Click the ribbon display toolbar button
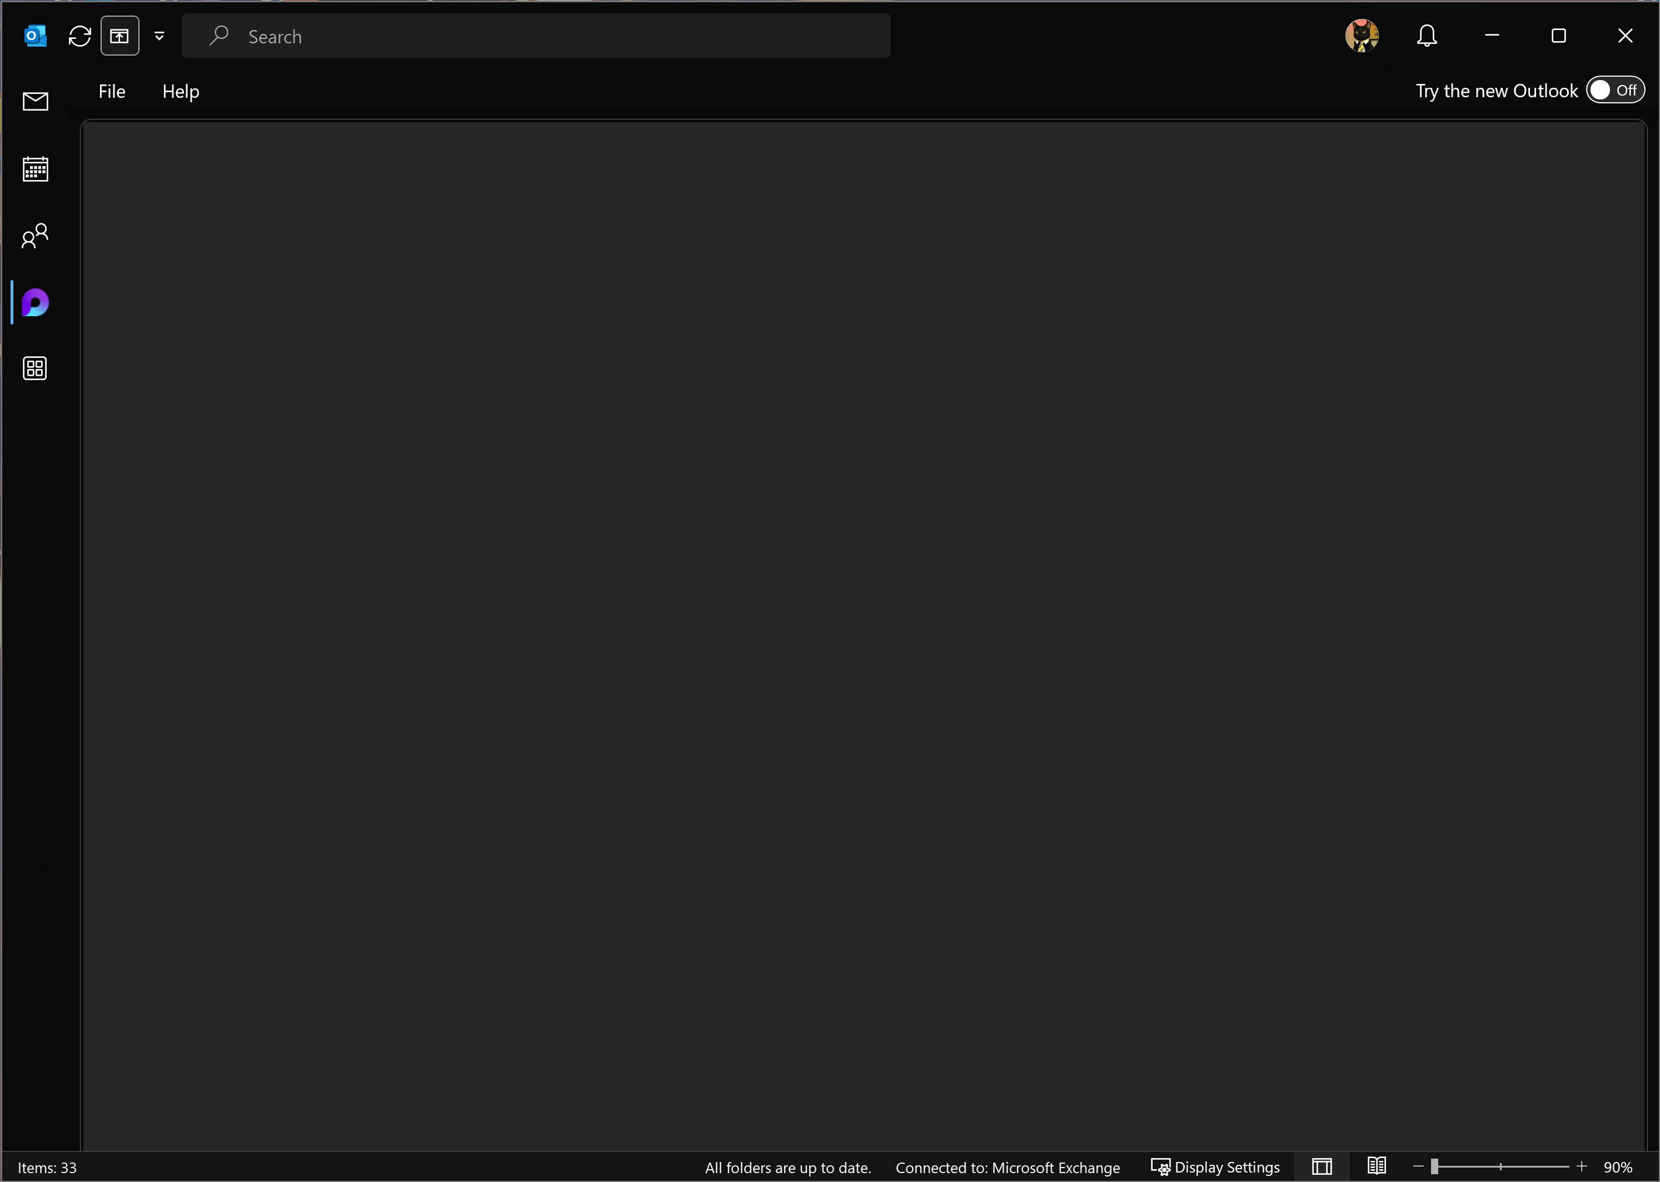This screenshot has height=1182, width=1660. click(x=119, y=36)
